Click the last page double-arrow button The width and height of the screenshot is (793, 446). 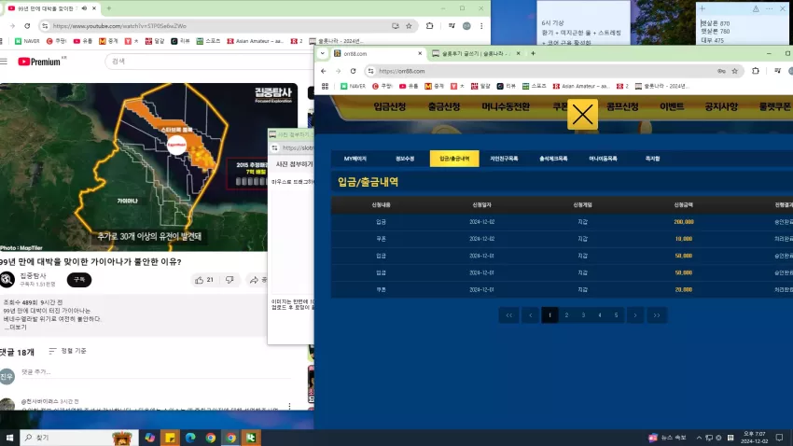[657, 315]
